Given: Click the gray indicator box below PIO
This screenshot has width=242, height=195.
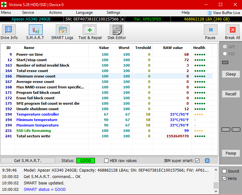Looking at the screenshot, I should [225, 62].
